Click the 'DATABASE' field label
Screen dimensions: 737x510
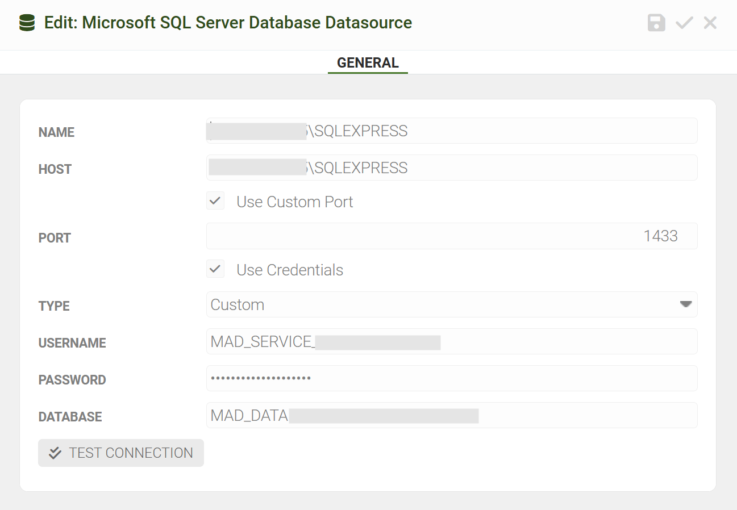[x=70, y=417]
